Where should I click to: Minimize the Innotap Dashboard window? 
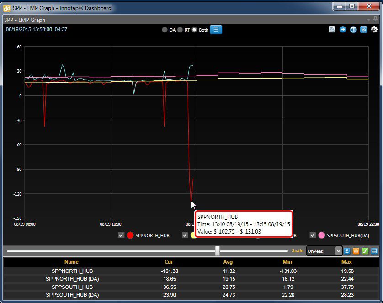coord(340,6)
